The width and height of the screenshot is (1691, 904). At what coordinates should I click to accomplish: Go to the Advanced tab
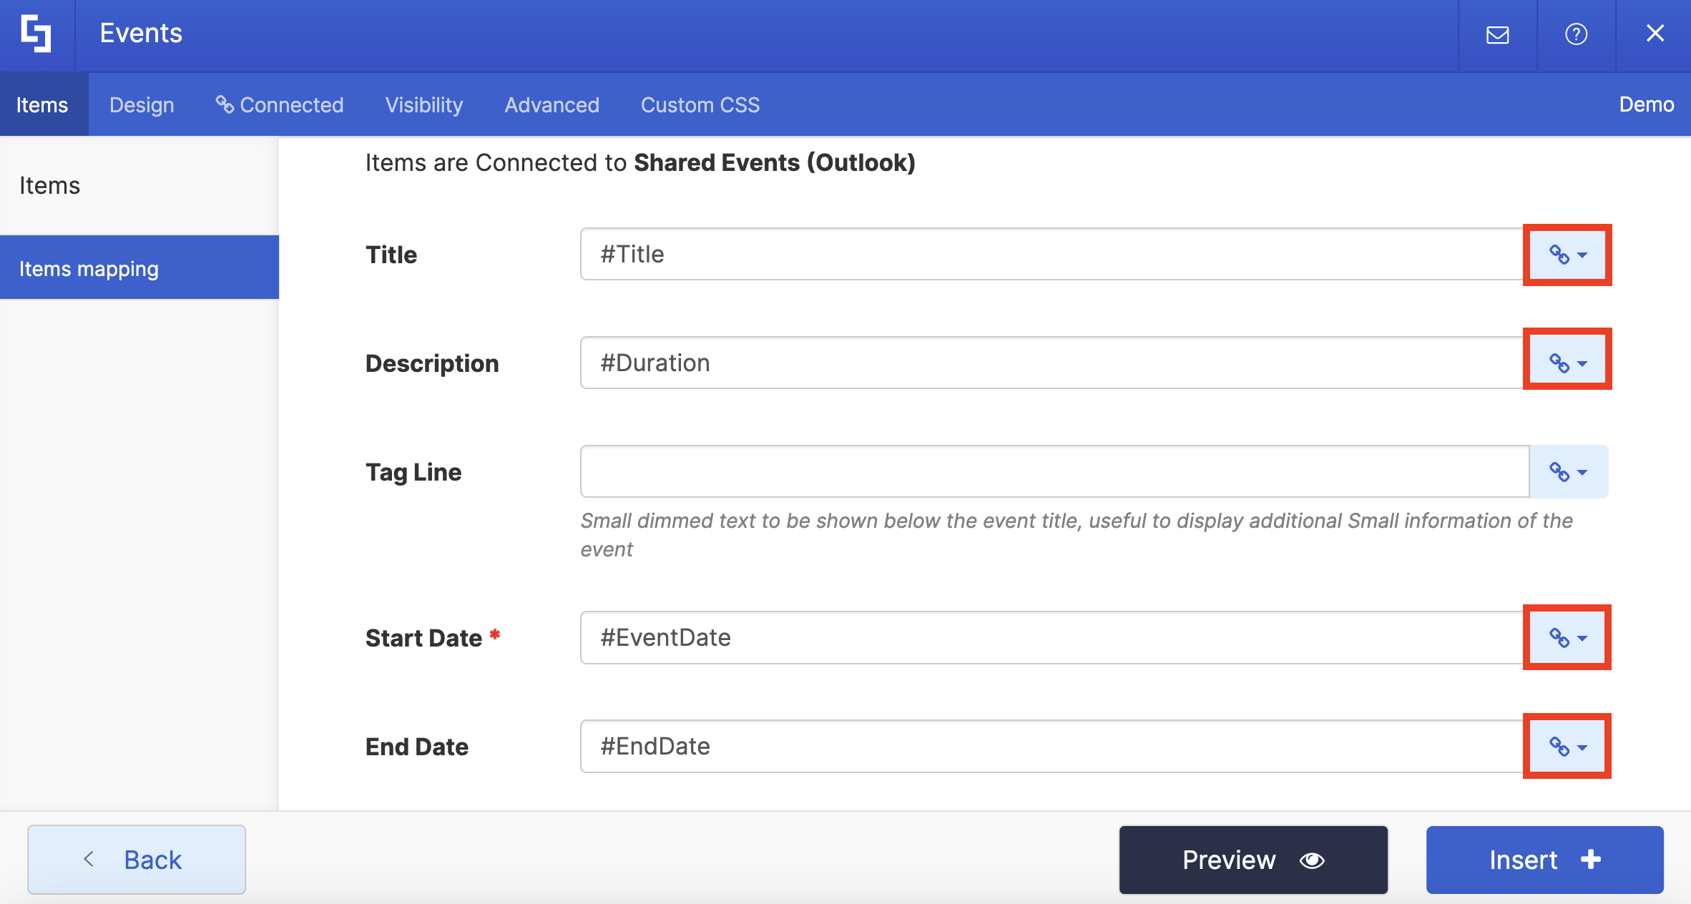tap(552, 105)
